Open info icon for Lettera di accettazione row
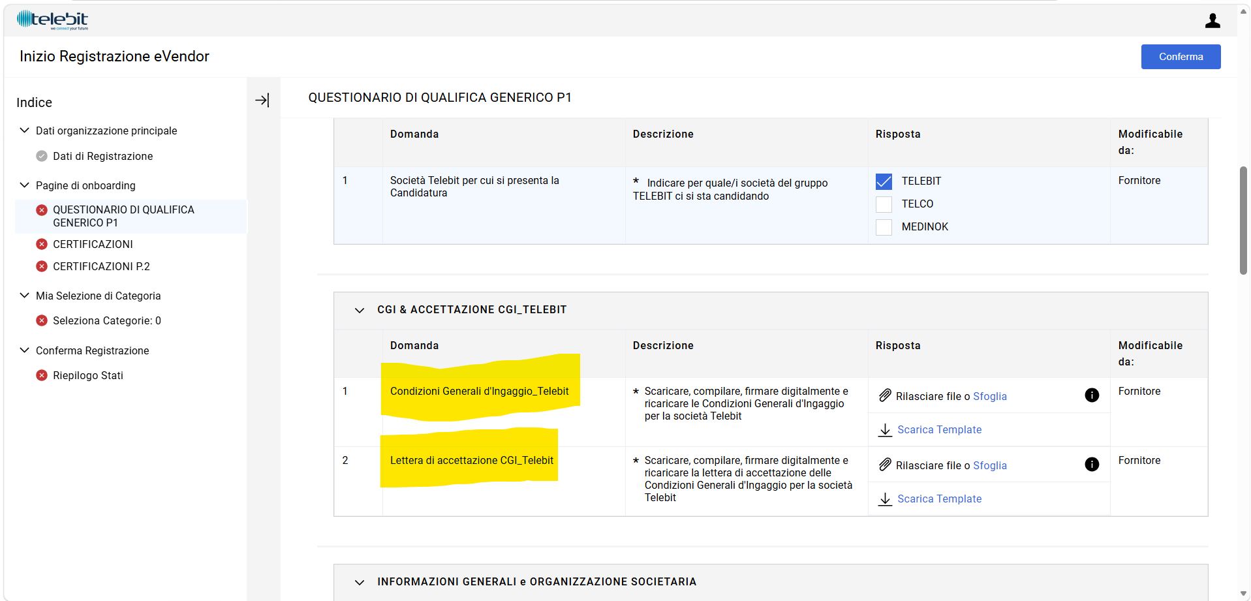The image size is (1251, 601). click(x=1092, y=464)
